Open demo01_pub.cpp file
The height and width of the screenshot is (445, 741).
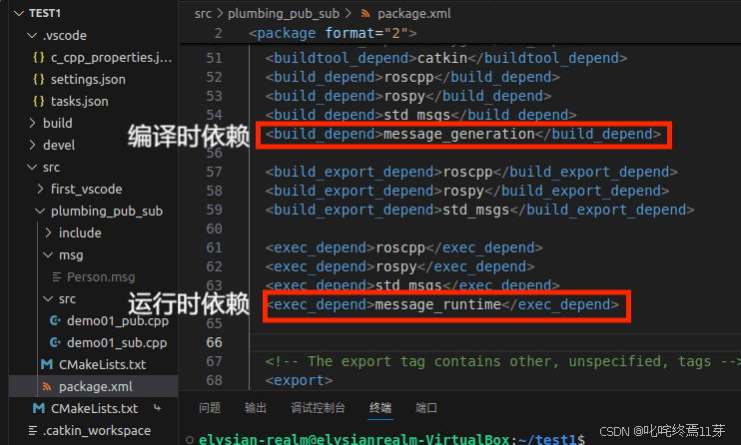(x=118, y=320)
